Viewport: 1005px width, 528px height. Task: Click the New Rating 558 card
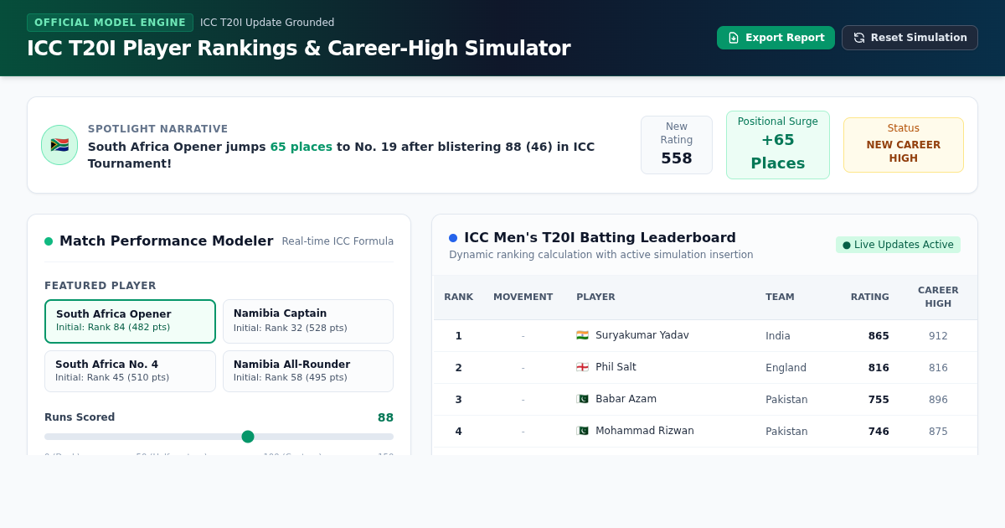677,145
